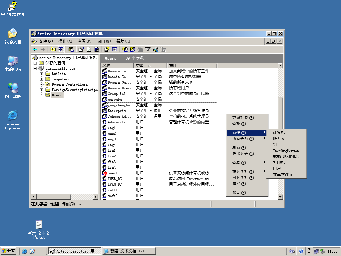Viewport: 341px width, 256px height.
Task: Click the Paste clipboard toolbar icon
Action: point(71,49)
